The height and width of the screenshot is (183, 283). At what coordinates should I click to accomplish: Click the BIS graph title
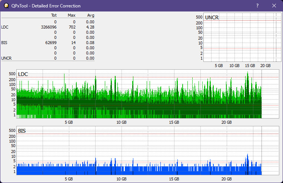pos(22,131)
